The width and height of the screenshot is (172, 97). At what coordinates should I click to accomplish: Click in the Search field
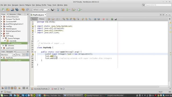[x=158, y=5]
